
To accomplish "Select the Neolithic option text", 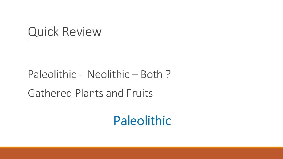I will click(x=108, y=74).
